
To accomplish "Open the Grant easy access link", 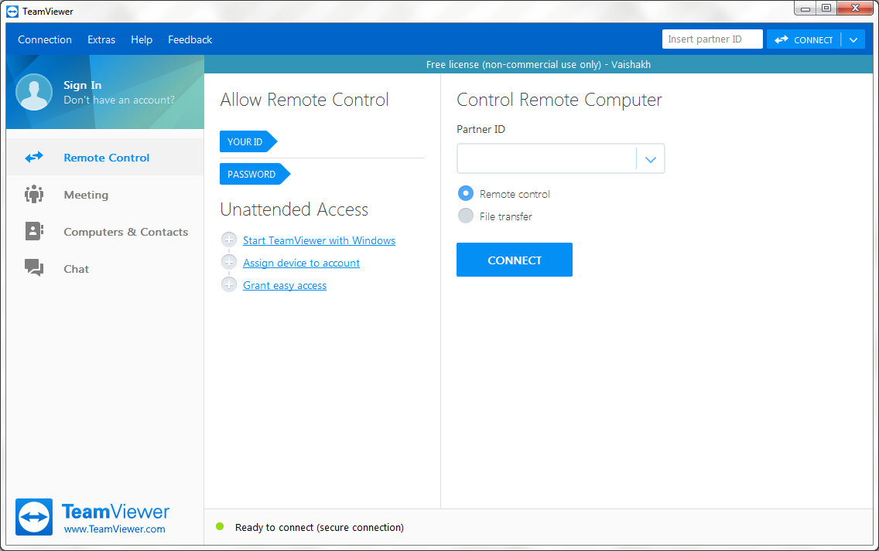I will tap(284, 284).
